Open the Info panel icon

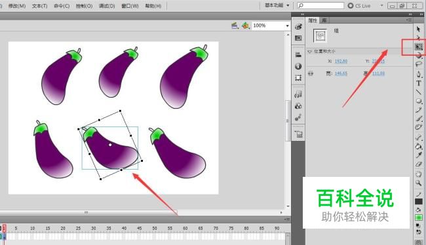tap(298, 66)
